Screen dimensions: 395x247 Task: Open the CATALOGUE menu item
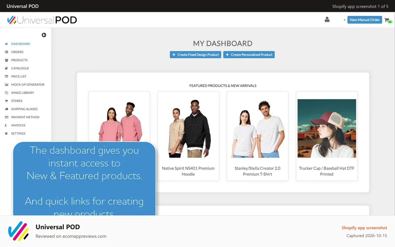20,68
